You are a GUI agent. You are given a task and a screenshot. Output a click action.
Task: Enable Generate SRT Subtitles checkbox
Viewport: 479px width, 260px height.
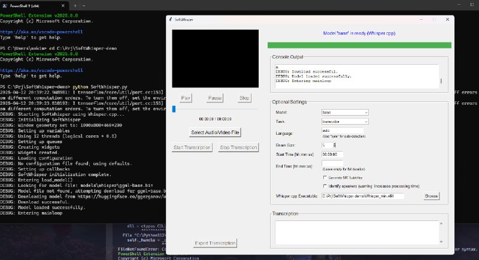tap(325, 177)
